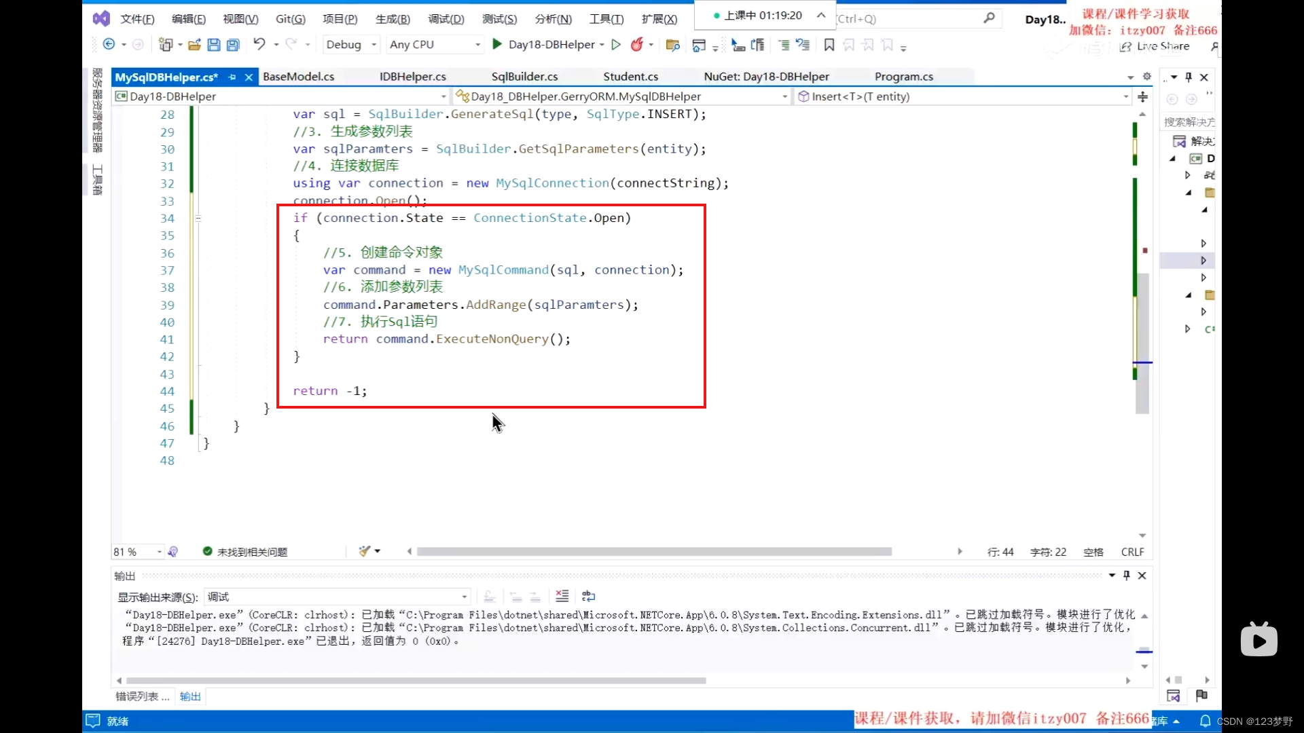Switch to the 错误列表 panel tab
Screen dimensions: 1304x733
[x=141, y=696]
